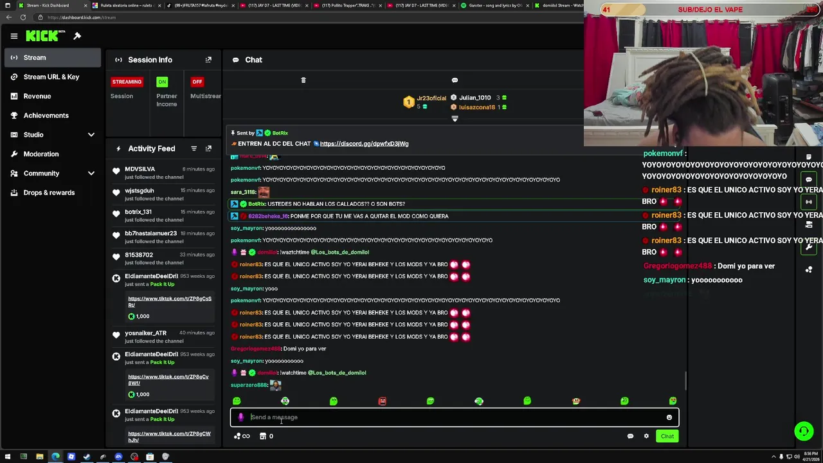Viewport: 823px width, 463px height.
Task: Open the hamburger menu beside Kick logo
Action: click(x=14, y=36)
